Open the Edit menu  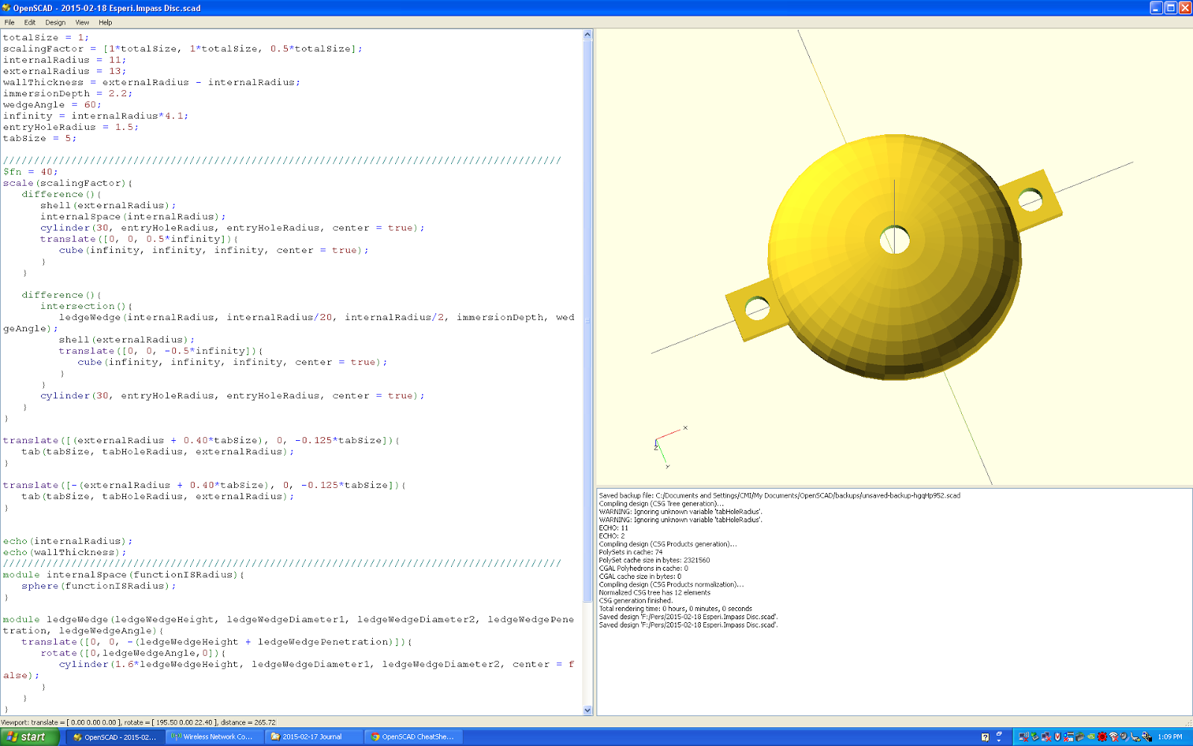click(x=30, y=22)
